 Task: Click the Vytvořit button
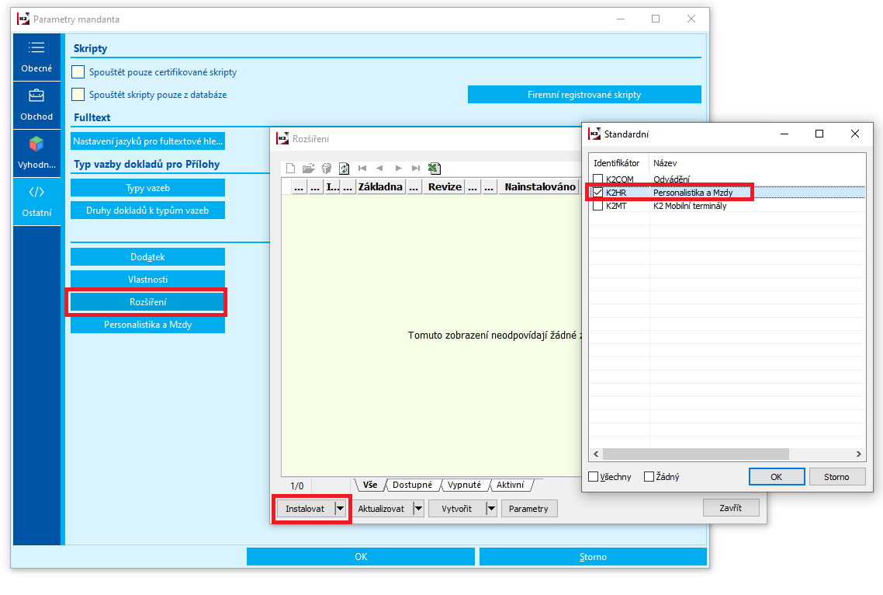pos(457,509)
